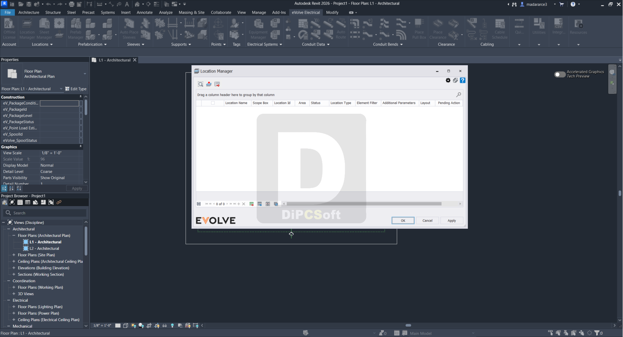Click the Sheet Manager ribbon icon

point(44,29)
